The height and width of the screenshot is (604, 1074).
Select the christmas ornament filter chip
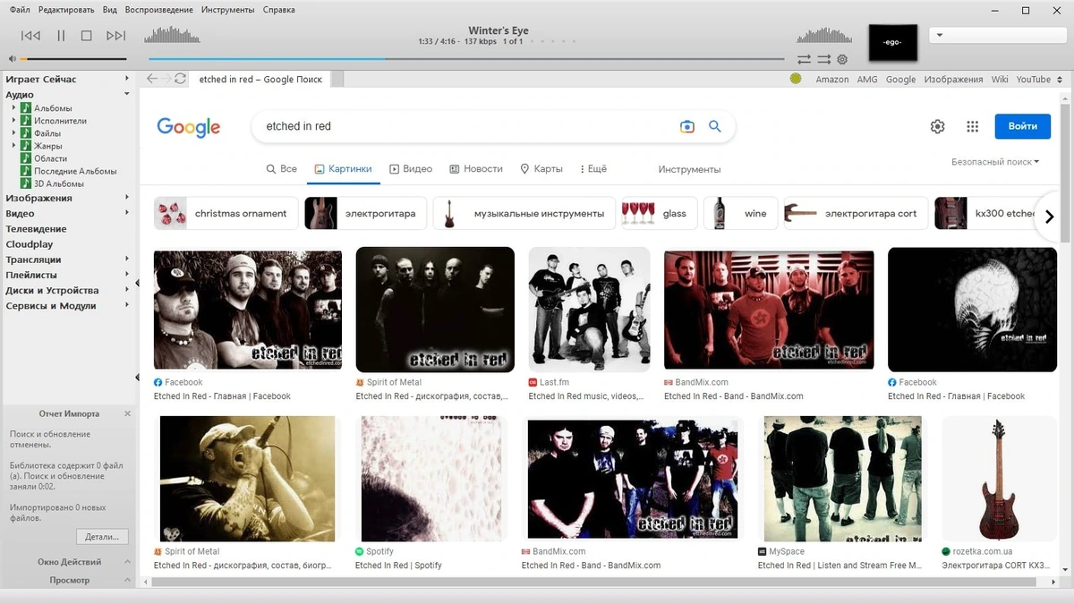[226, 213]
